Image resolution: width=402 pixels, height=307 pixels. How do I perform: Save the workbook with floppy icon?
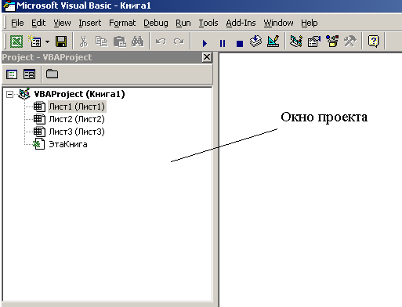point(61,42)
